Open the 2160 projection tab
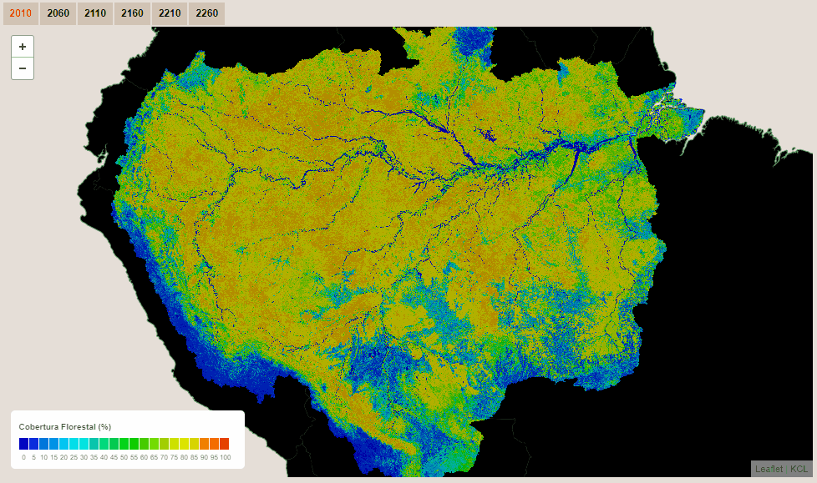The image size is (817, 483). (131, 13)
